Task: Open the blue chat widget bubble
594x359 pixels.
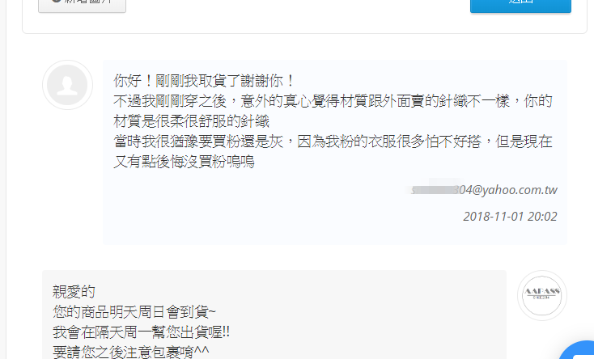Action: coord(578,350)
